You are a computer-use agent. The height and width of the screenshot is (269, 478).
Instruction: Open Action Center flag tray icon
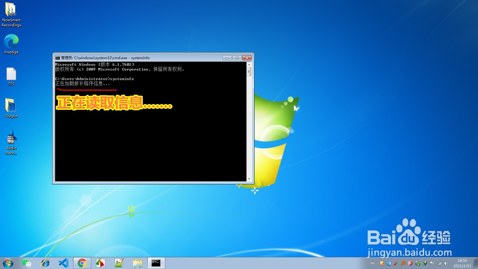click(x=432, y=263)
